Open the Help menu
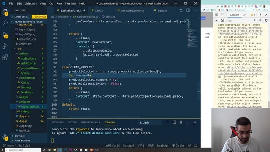The image size is (270, 152). [x=82, y=3]
